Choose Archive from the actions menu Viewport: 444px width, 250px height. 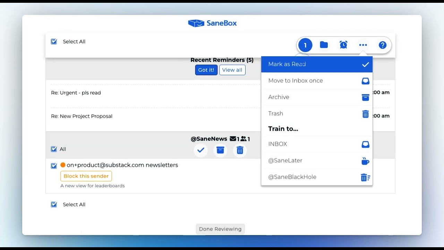pyautogui.click(x=317, y=97)
